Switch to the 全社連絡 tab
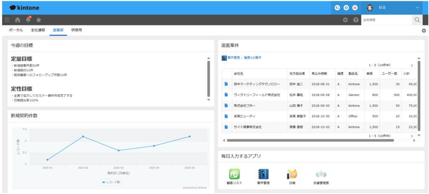The height and width of the screenshot is (194, 429). (x=38, y=30)
